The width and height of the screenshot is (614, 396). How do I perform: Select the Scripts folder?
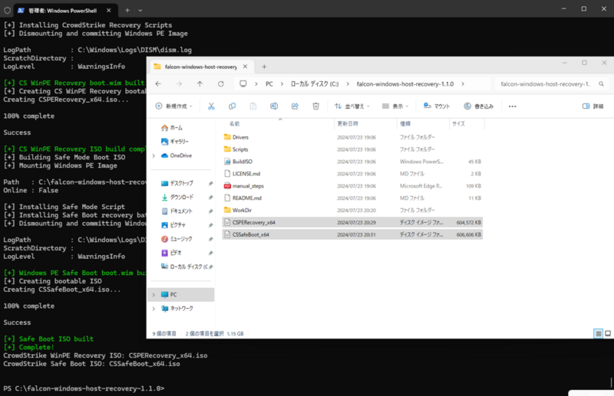coord(352,149)
